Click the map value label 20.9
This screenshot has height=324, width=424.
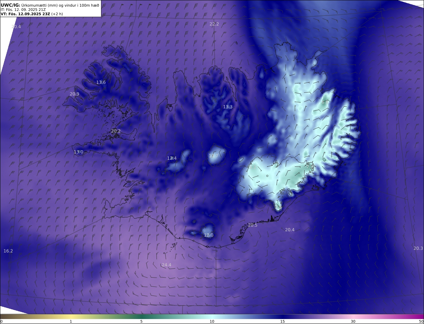tap(75, 94)
